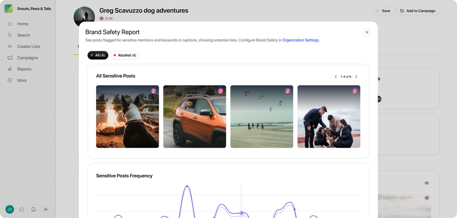Open Creator Lists in sidebar
Viewport: 457px width, 218px height.
coord(28,46)
